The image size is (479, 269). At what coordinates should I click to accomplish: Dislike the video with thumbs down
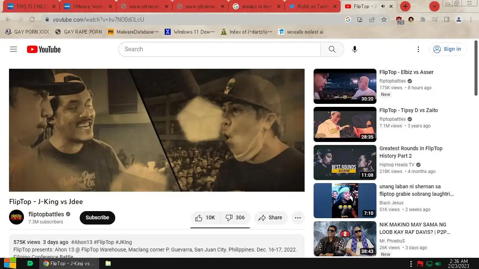tap(235, 218)
